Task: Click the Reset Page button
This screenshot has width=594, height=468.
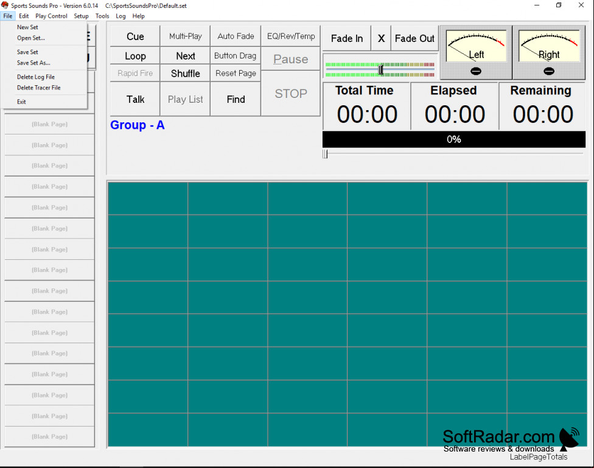Action: pyautogui.click(x=236, y=73)
